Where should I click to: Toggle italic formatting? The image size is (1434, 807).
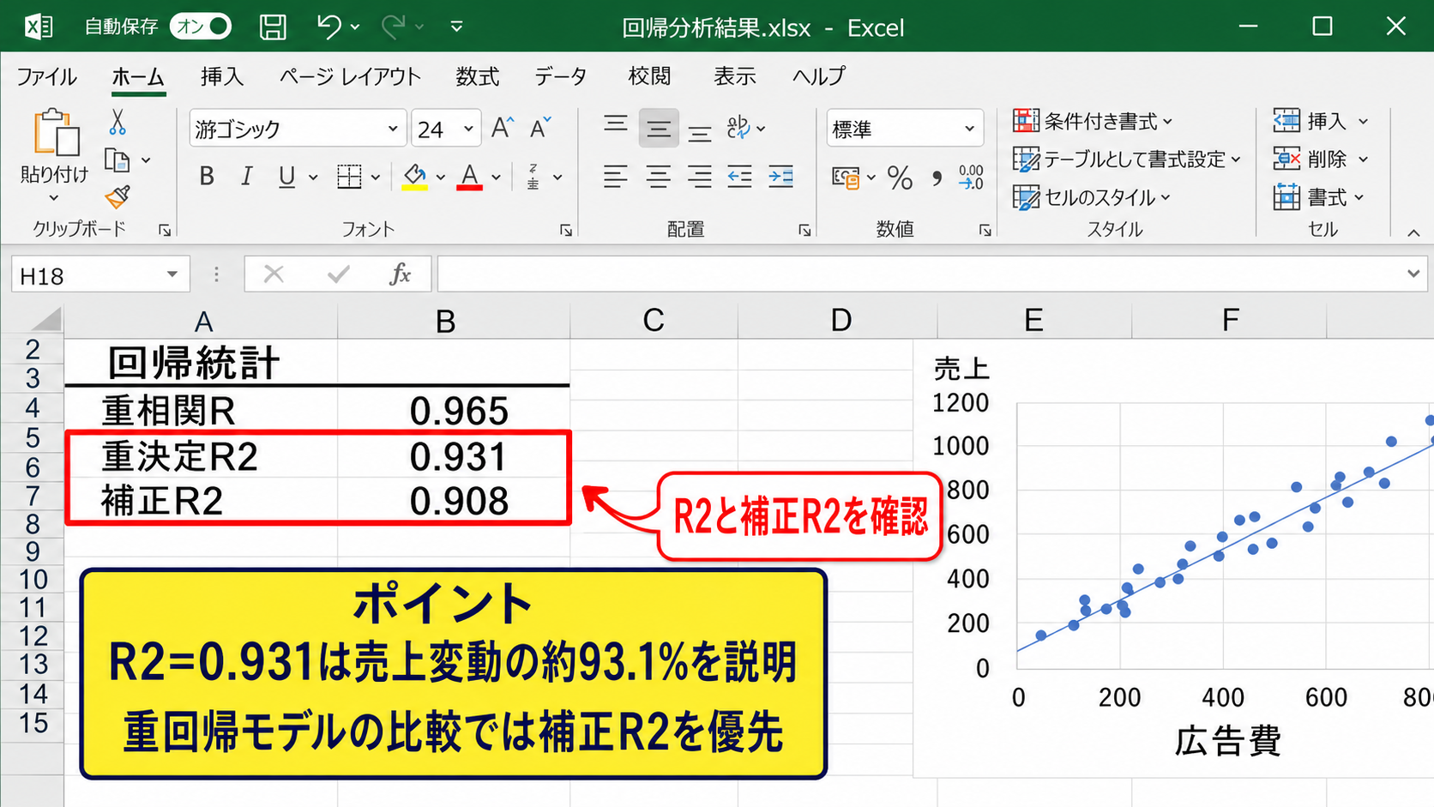click(x=246, y=177)
